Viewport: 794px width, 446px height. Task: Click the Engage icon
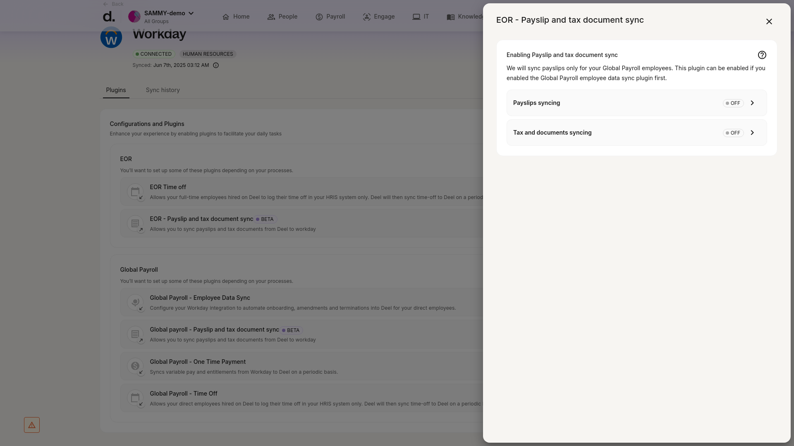367,17
